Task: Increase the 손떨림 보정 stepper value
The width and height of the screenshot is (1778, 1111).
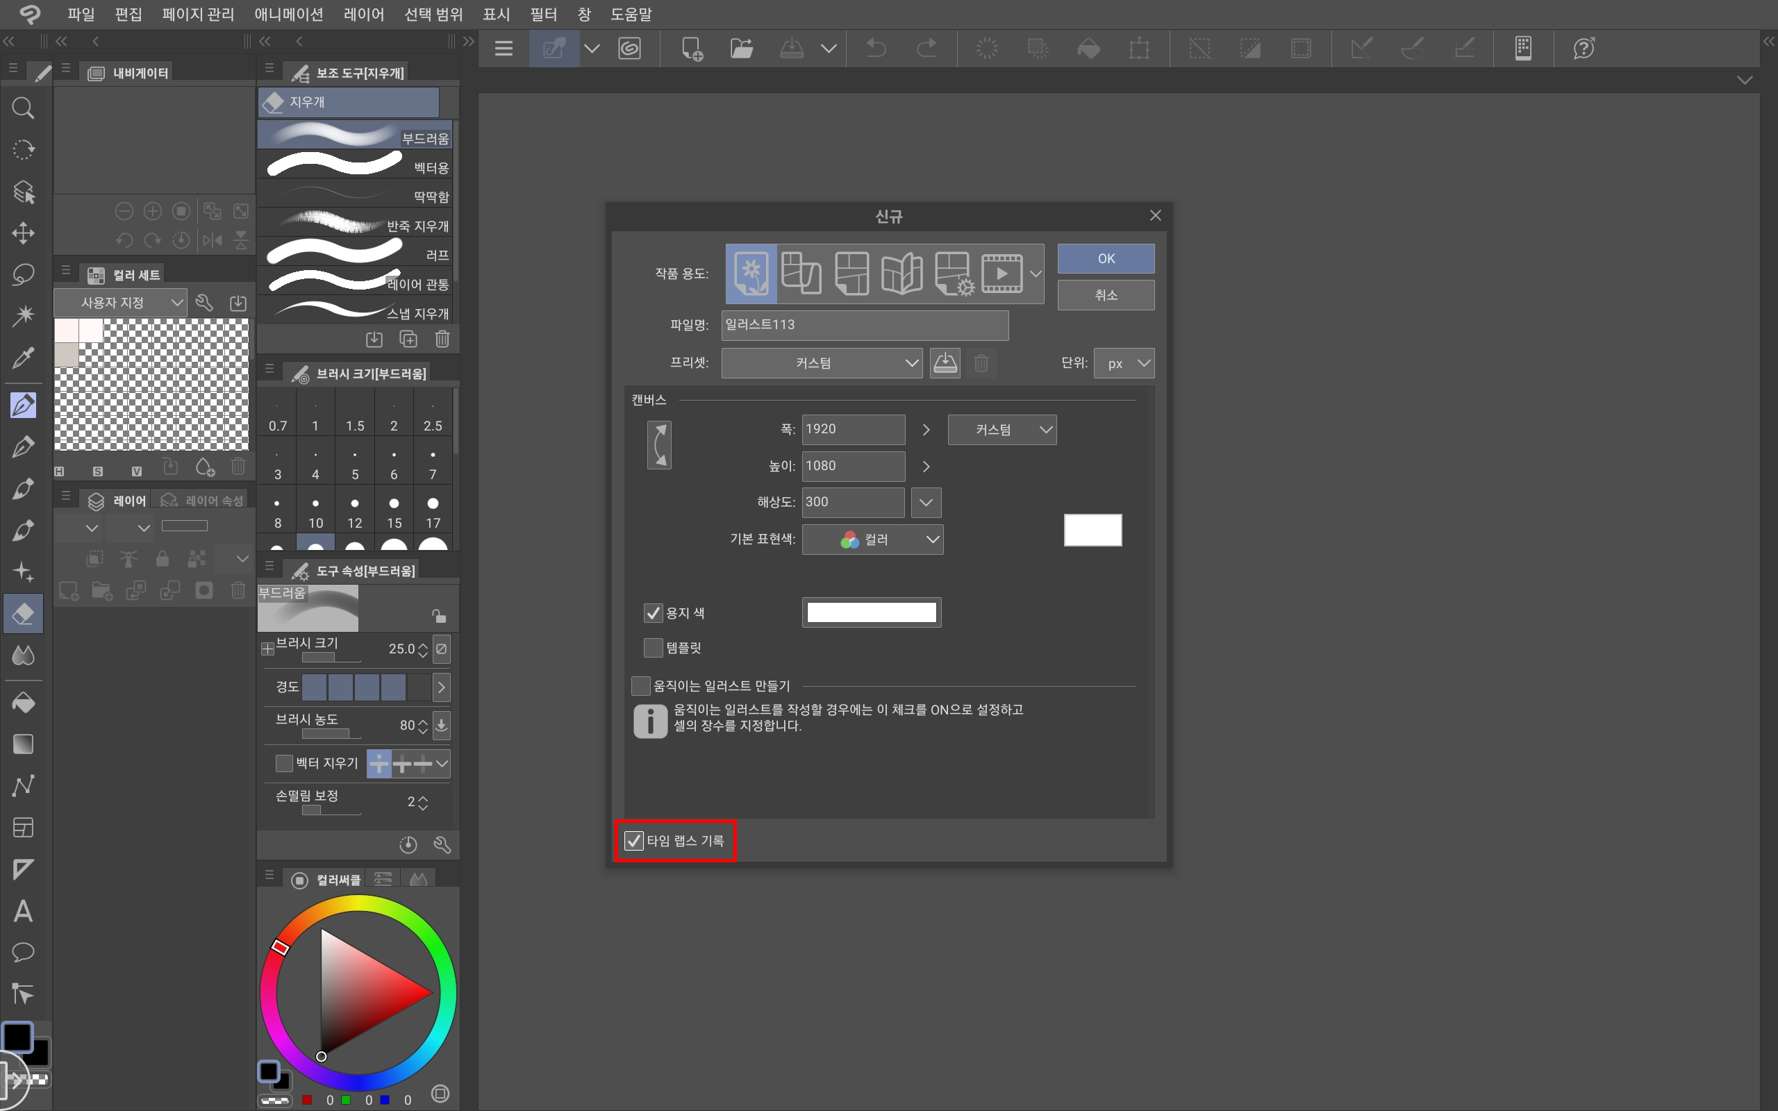Action: [x=423, y=798]
